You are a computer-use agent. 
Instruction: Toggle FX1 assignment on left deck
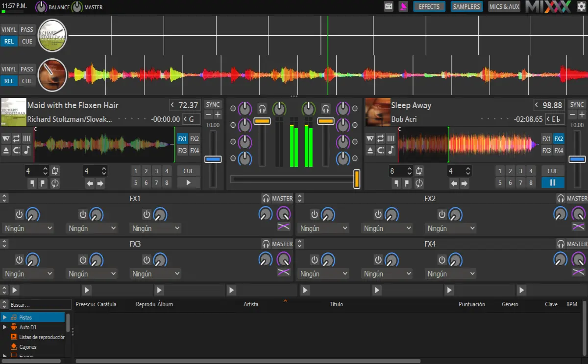tap(183, 139)
